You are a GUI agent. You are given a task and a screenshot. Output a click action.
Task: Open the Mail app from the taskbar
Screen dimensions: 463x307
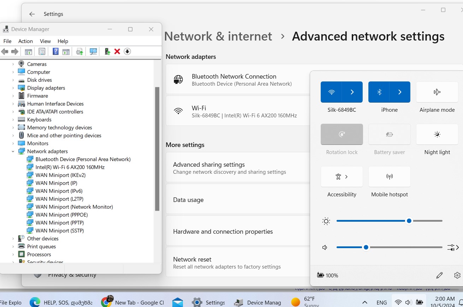click(x=178, y=302)
